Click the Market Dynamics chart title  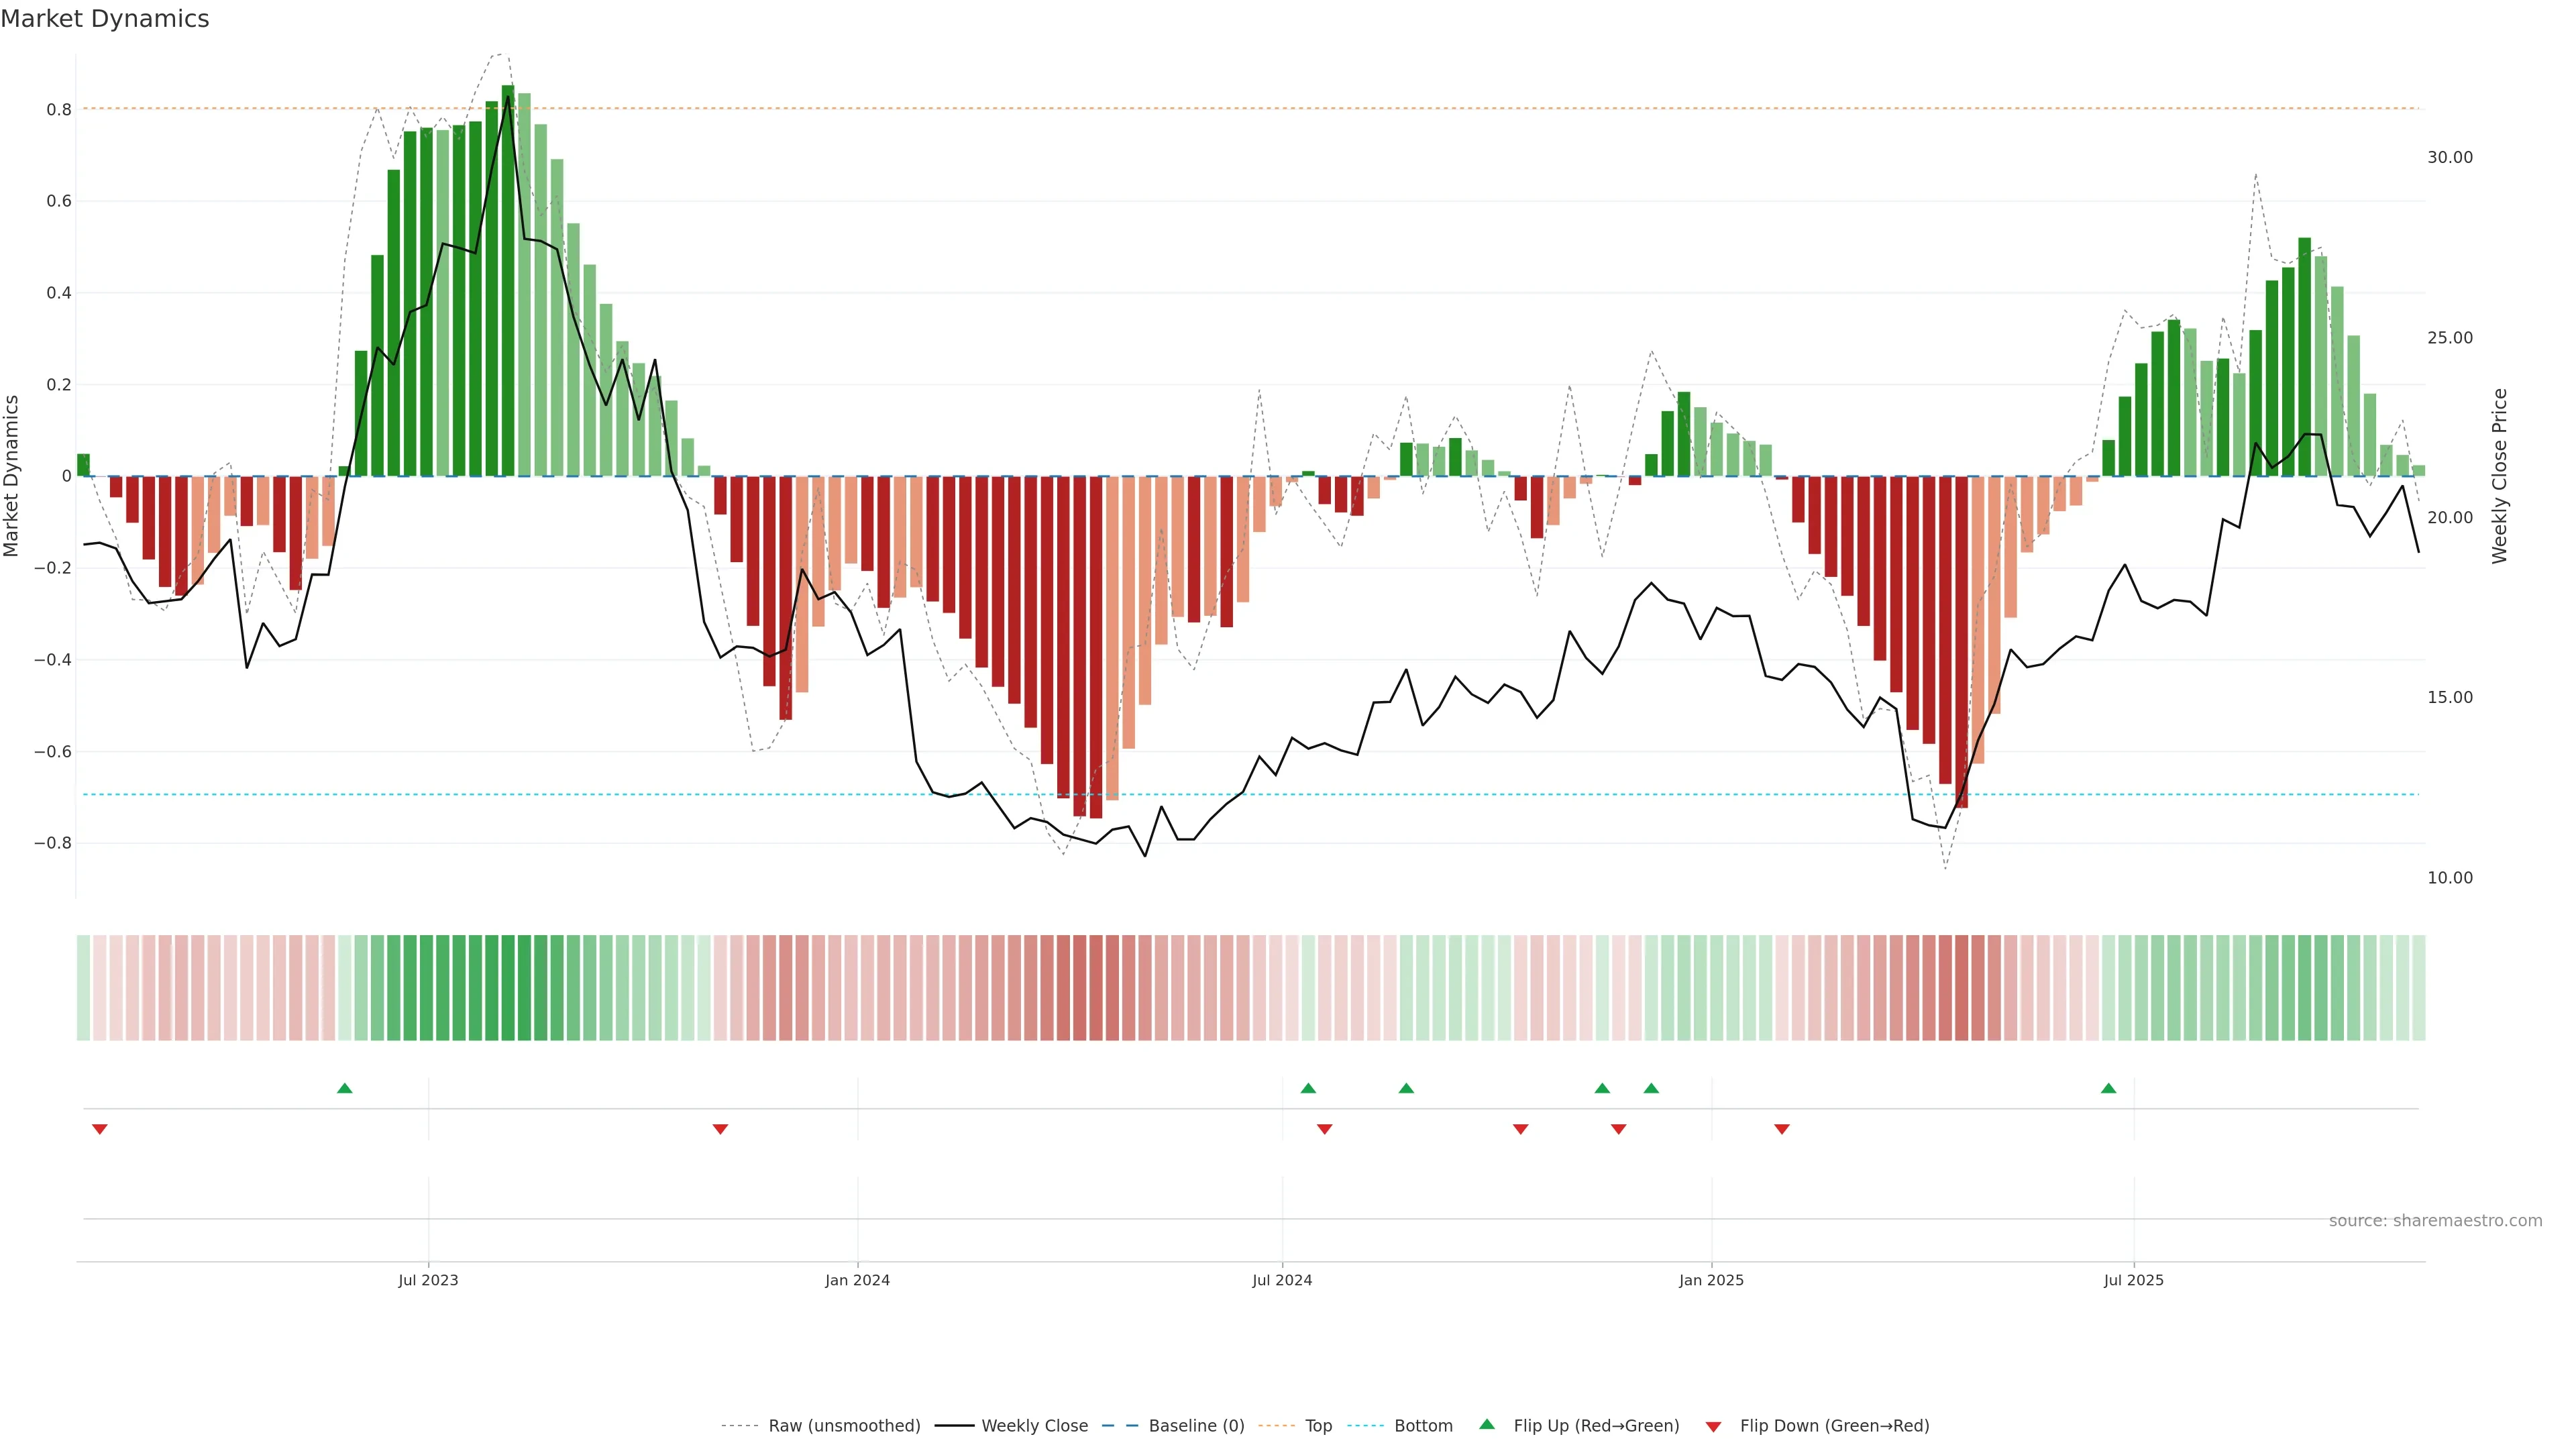[105, 19]
